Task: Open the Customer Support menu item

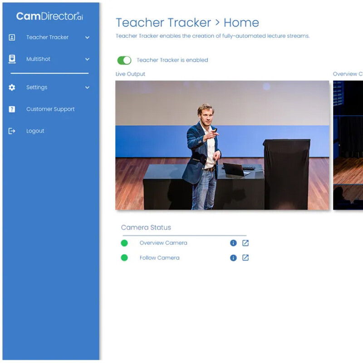Action: coord(50,109)
